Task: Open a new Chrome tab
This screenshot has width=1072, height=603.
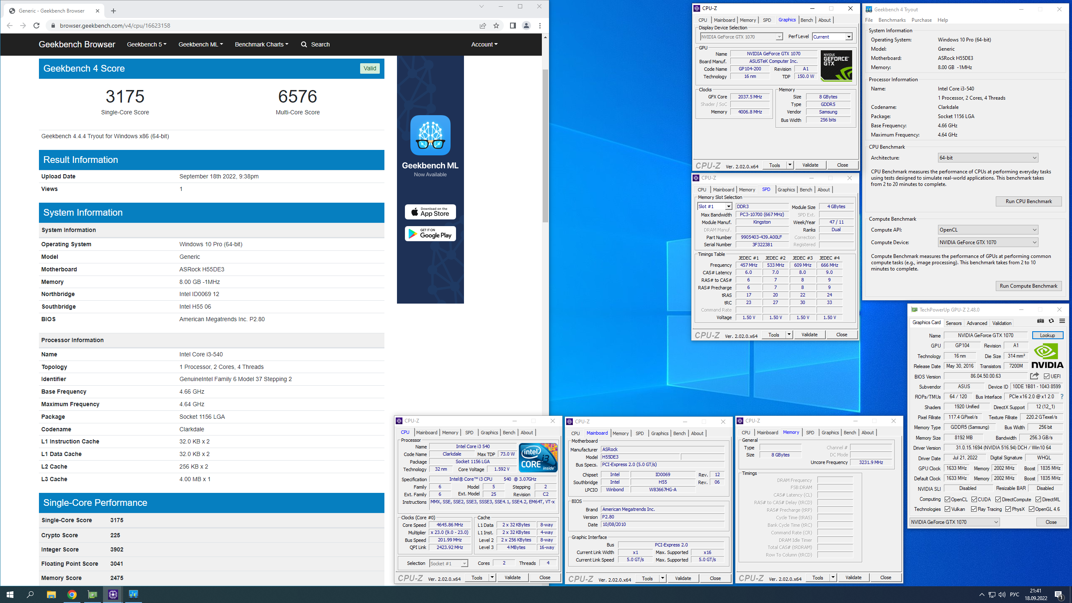Action: tap(113, 11)
